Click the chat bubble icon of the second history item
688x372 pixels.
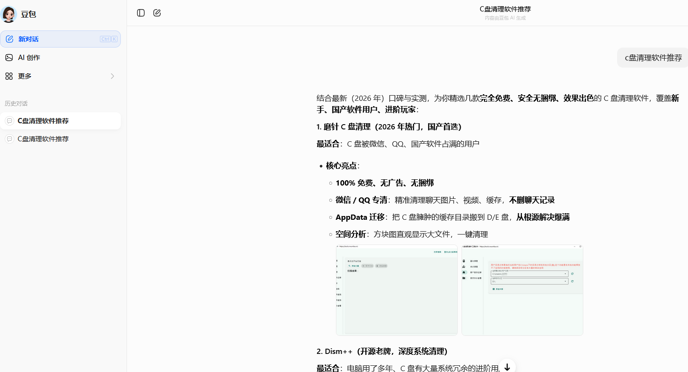(9, 139)
